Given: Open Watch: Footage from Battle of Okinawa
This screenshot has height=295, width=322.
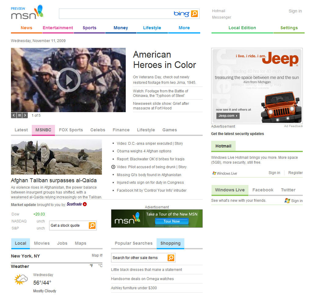Looking at the screenshot, I should [x=161, y=93].
